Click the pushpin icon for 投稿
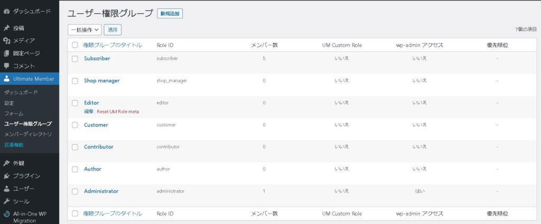Image resolution: width=541 pixels, height=224 pixels. pos(6,28)
